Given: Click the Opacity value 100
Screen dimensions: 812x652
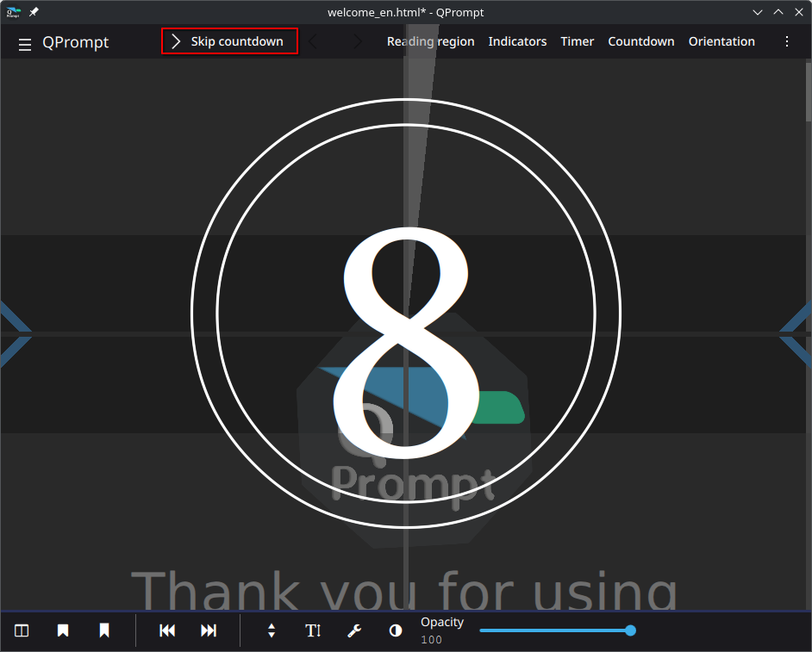Looking at the screenshot, I should point(431,640).
